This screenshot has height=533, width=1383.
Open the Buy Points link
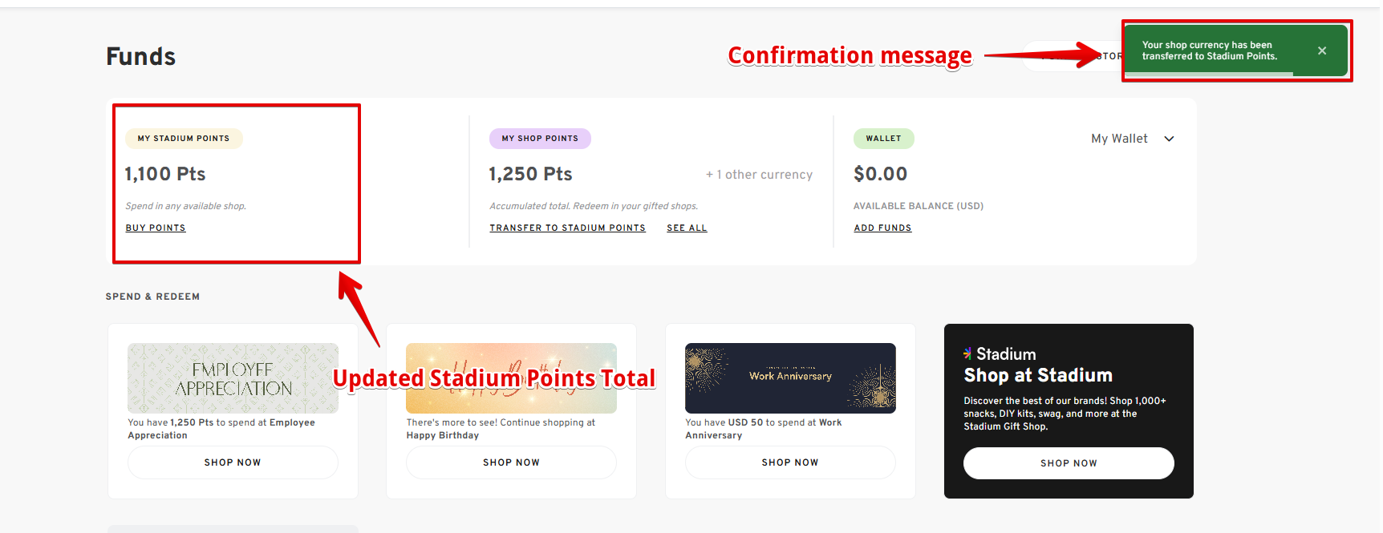coord(156,228)
